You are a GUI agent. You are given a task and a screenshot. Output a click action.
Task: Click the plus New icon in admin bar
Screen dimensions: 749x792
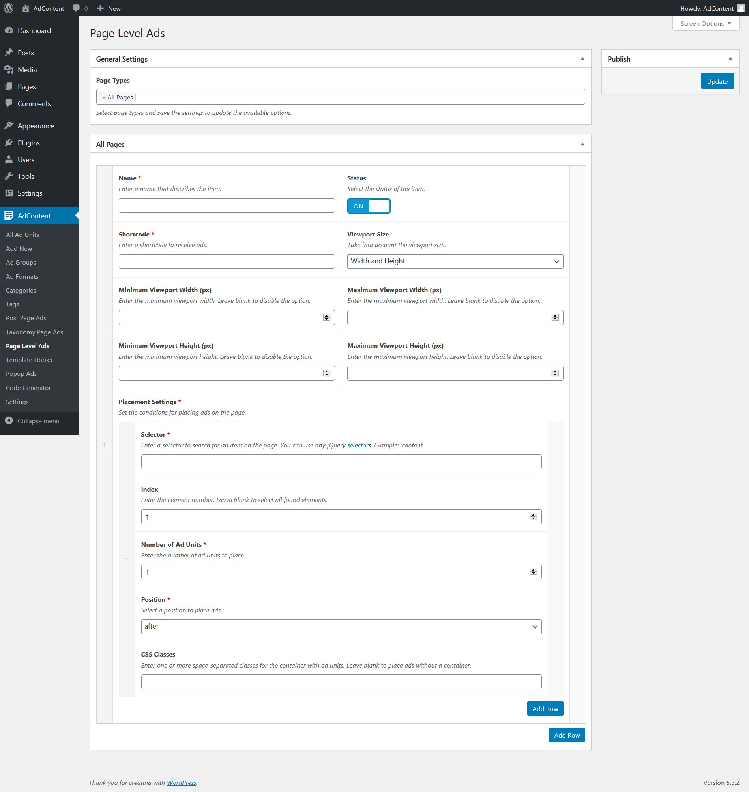tap(100, 8)
